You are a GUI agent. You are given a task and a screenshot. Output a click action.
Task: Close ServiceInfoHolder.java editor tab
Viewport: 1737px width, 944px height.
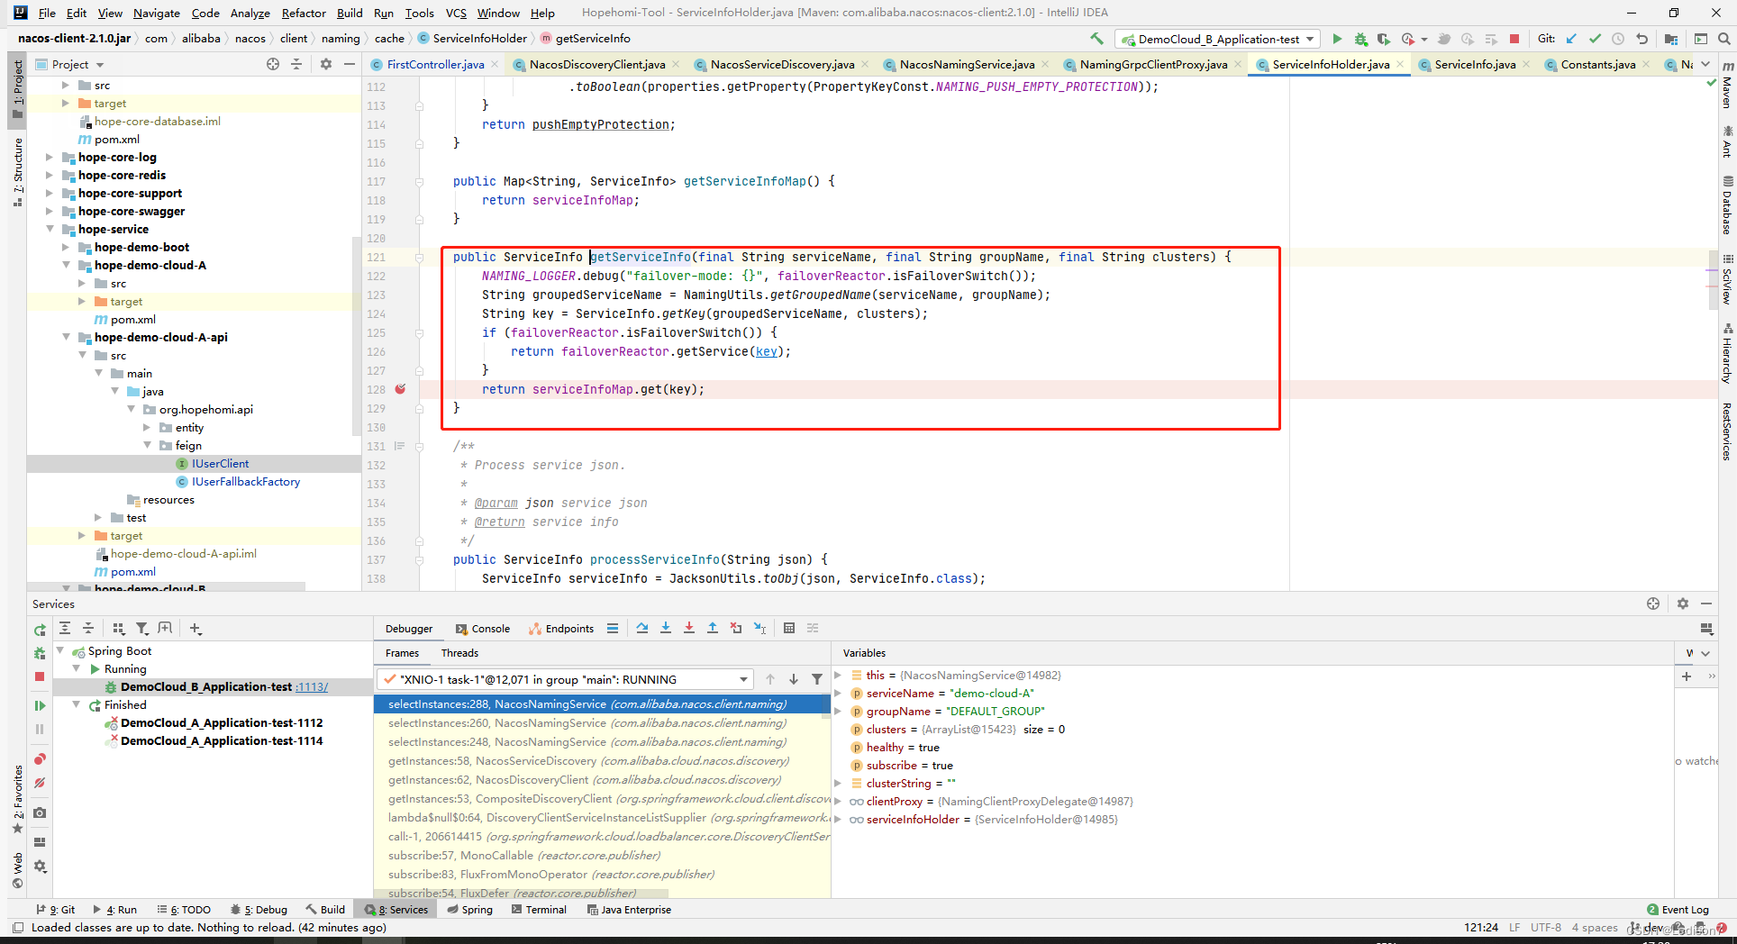point(1399,64)
